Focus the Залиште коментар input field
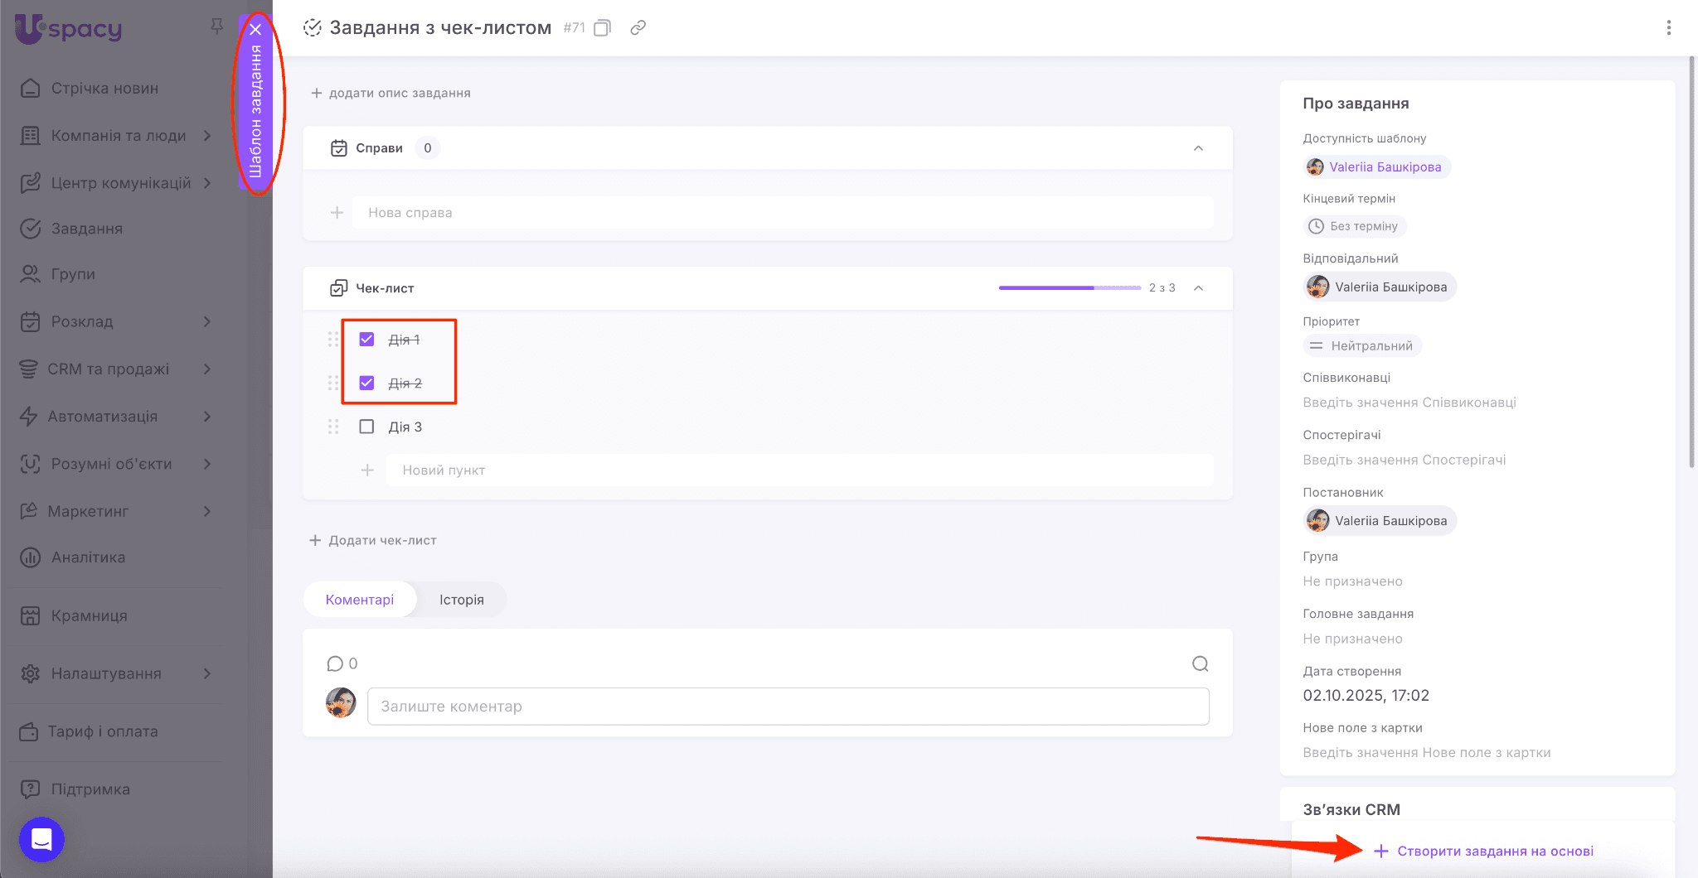This screenshot has height=878, width=1698. tap(788, 707)
